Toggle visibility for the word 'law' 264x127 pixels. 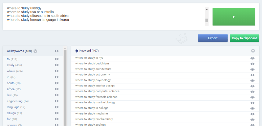(x=57, y=95)
